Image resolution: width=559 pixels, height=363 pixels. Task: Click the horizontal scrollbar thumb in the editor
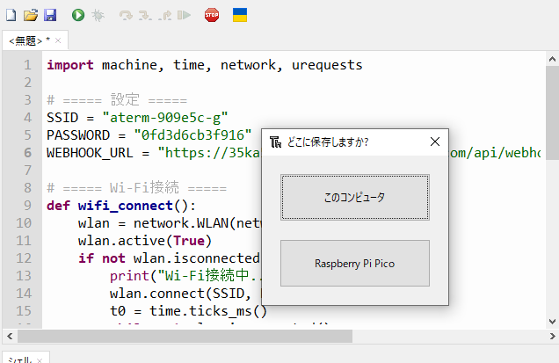click(x=185, y=336)
